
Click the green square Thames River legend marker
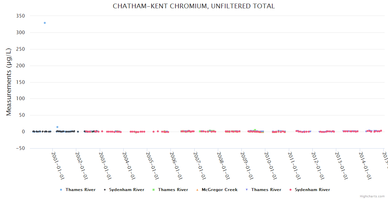pyautogui.click(x=154, y=190)
